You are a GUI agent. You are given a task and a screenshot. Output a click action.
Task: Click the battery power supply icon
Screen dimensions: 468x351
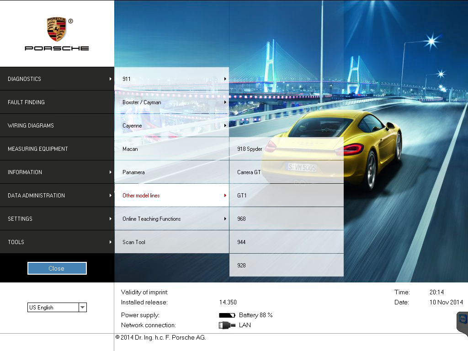tap(227, 315)
